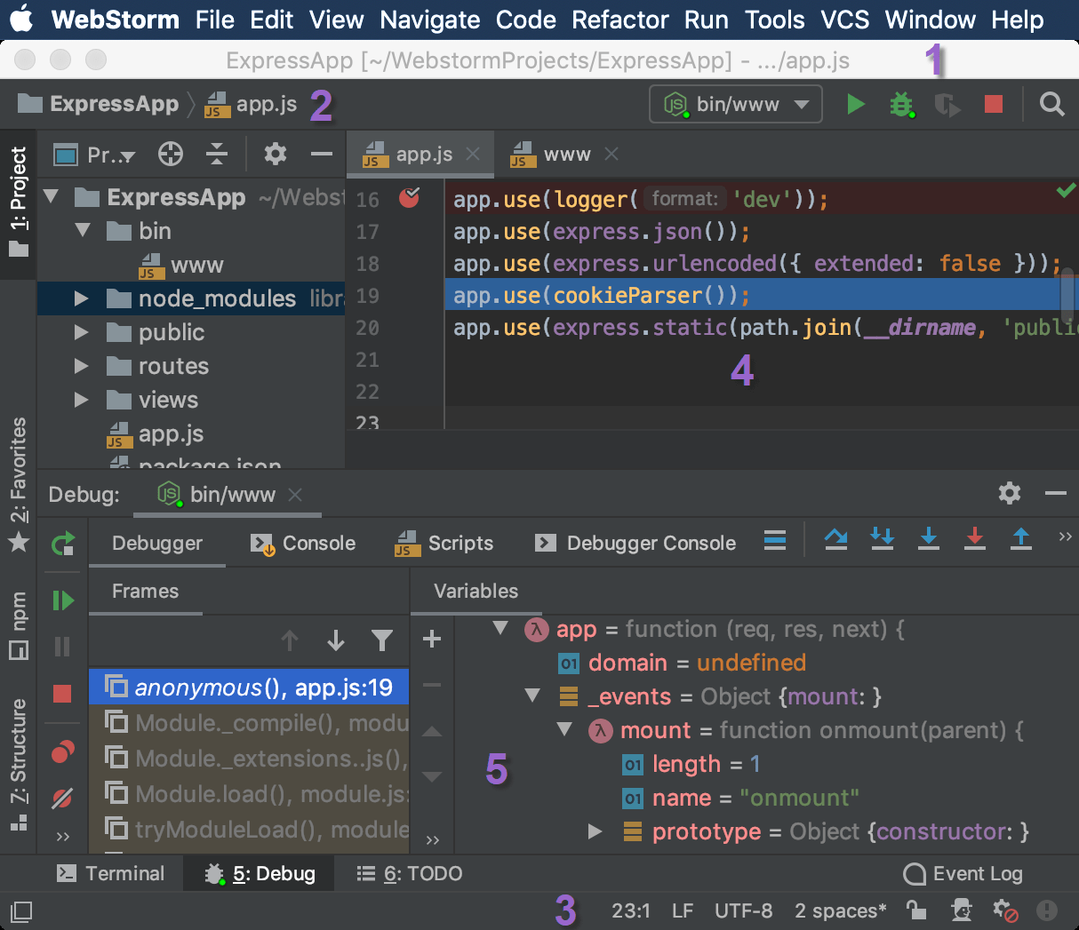Switch to Scripts tab
This screenshot has width=1079, height=930.
444,544
